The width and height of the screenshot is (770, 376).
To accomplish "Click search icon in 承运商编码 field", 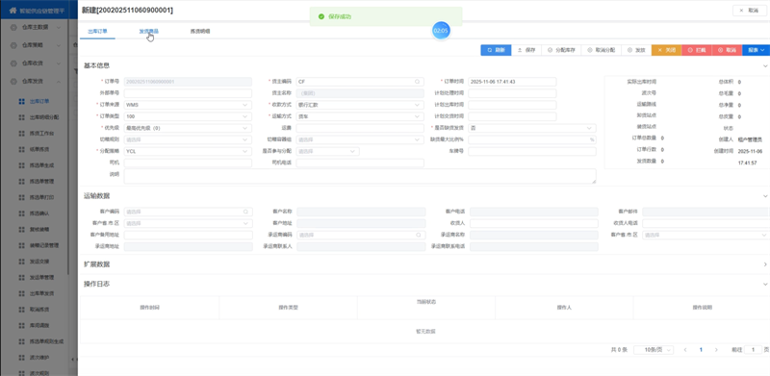I will [x=419, y=236].
